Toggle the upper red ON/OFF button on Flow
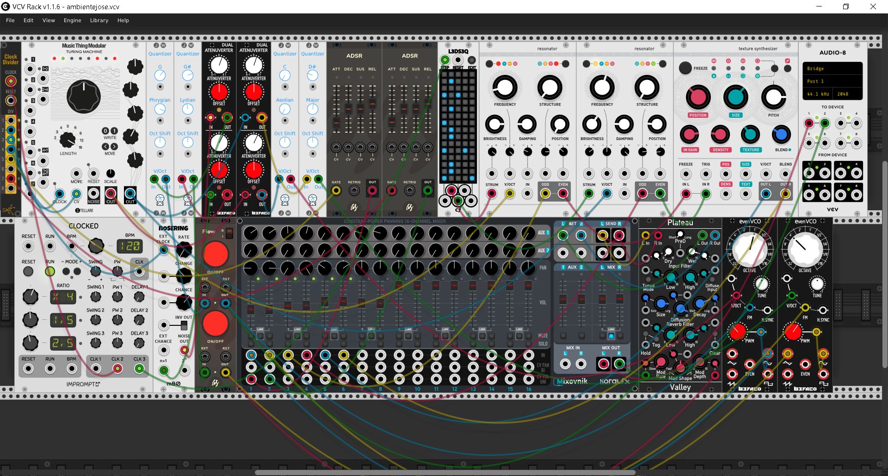This screenshot has height=476, width=888. click(216, 254)
